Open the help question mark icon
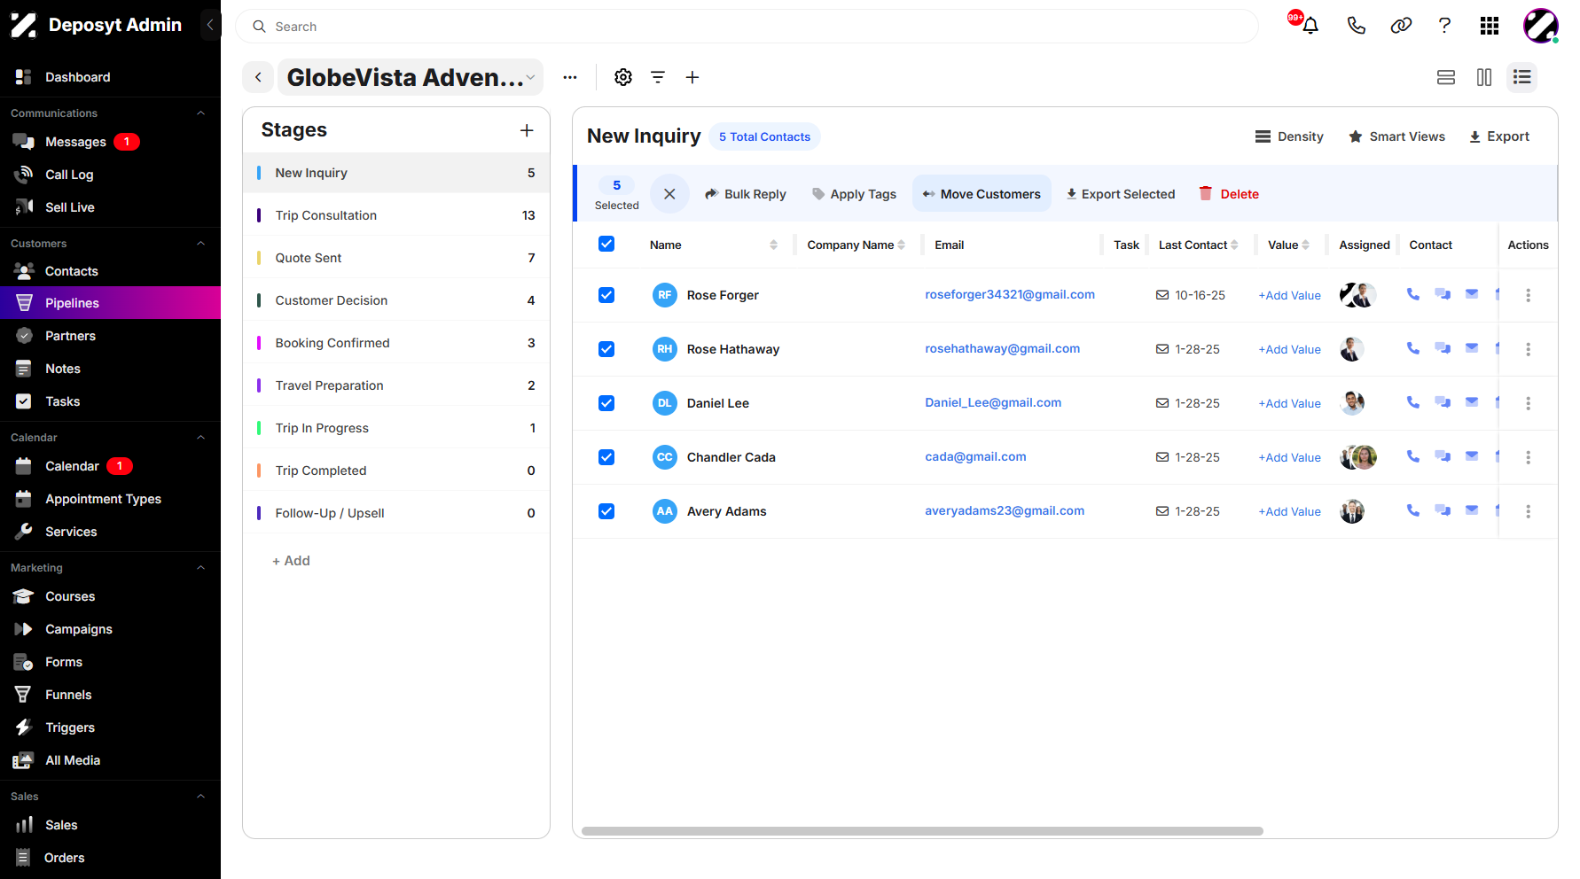This screenshot has width=1580, height=879. pyautogui.click(x=1444, y=26)
